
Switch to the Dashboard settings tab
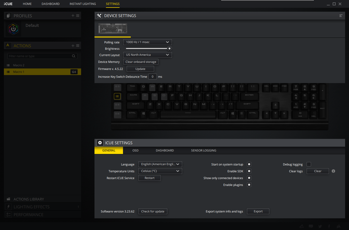(165, 150)
